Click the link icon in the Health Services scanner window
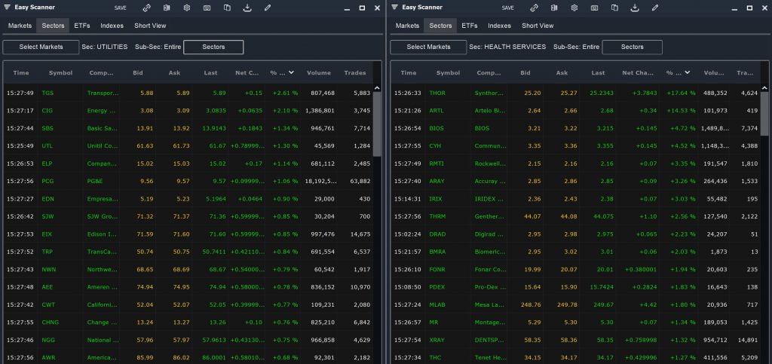This screenshot has height=364, width=772. coord(534,8)
